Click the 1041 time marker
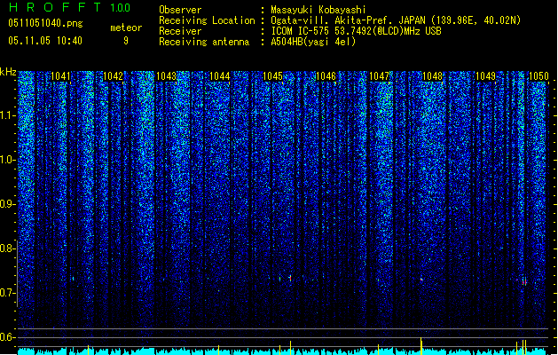This screenshot has width=558, height=355. (60, 76)
